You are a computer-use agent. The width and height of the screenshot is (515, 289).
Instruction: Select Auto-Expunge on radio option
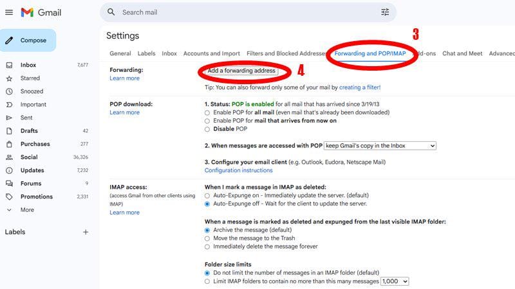207,196
